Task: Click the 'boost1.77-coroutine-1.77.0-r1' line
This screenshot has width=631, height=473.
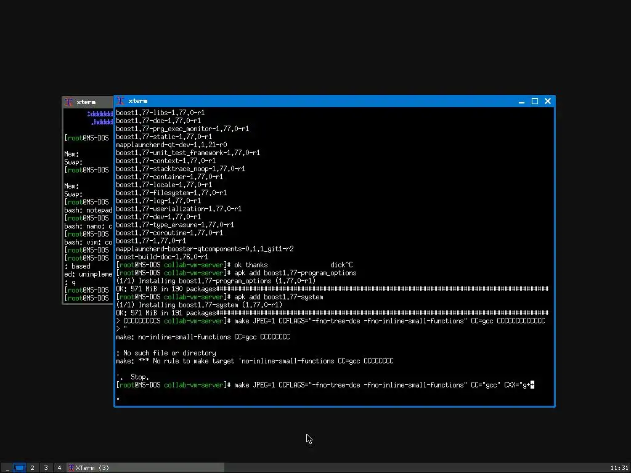Action: pyautogui.click(x=169, y=233)
